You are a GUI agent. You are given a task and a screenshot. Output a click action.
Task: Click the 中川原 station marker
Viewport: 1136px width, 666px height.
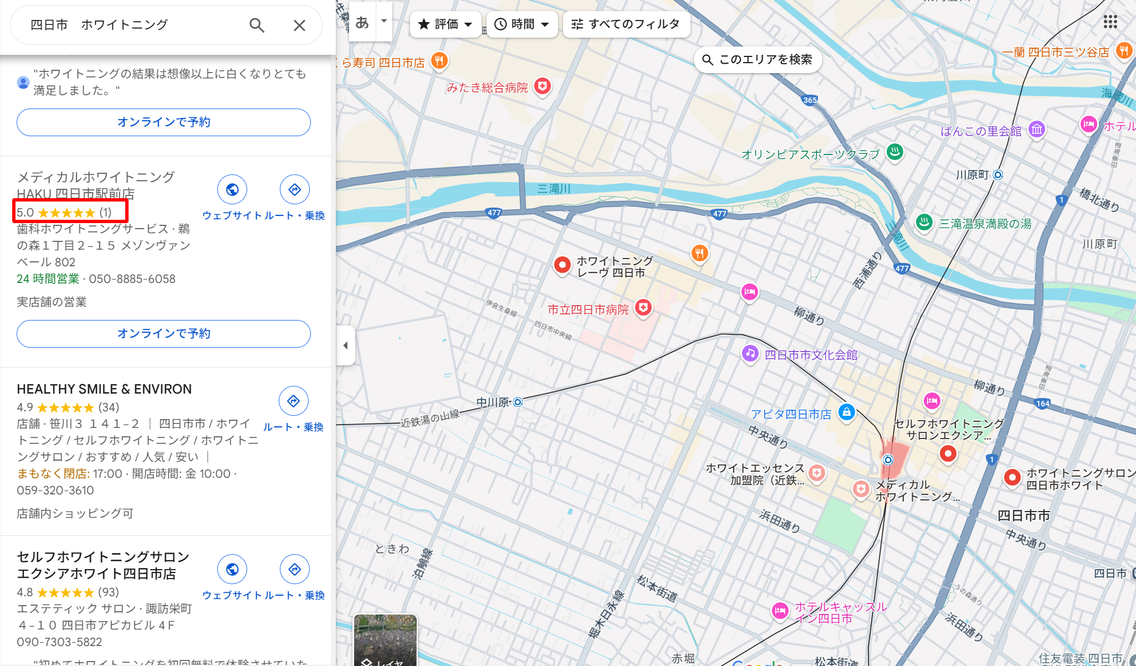point(518,402)
